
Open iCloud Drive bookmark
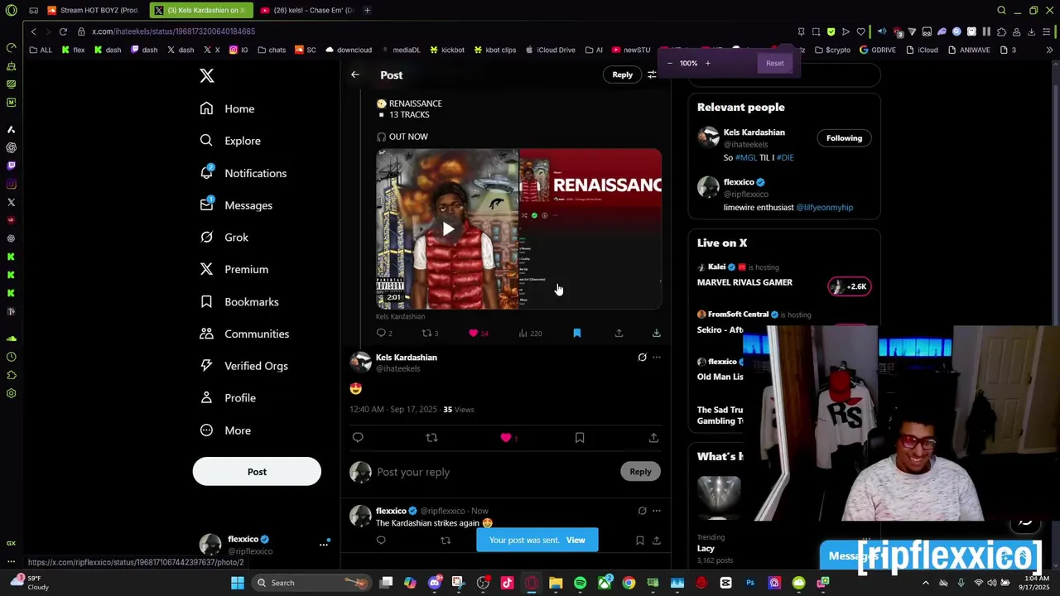[x=550, y=50]
